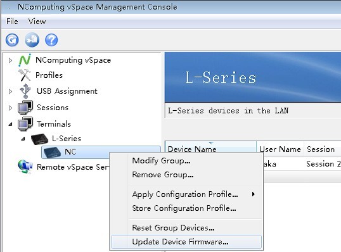This screenshot has height=252, width=341.
Task: Expand the USB Assignment node arrow
Action: point(10,91)
